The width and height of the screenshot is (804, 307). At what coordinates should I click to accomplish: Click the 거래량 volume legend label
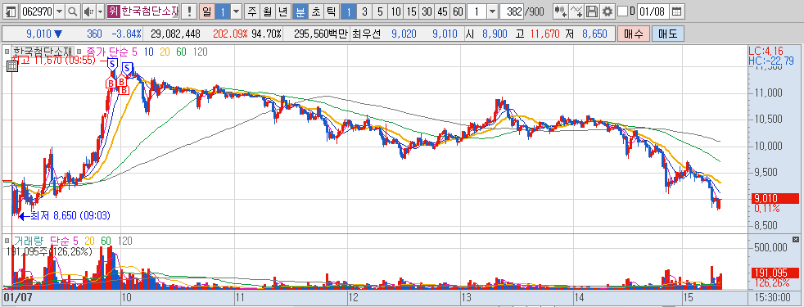click(x=29, y=240)
